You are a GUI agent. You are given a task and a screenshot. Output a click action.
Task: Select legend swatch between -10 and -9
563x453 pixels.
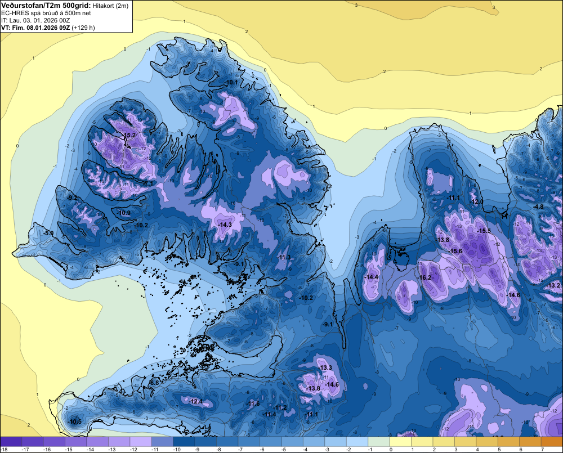pos(184,442)
